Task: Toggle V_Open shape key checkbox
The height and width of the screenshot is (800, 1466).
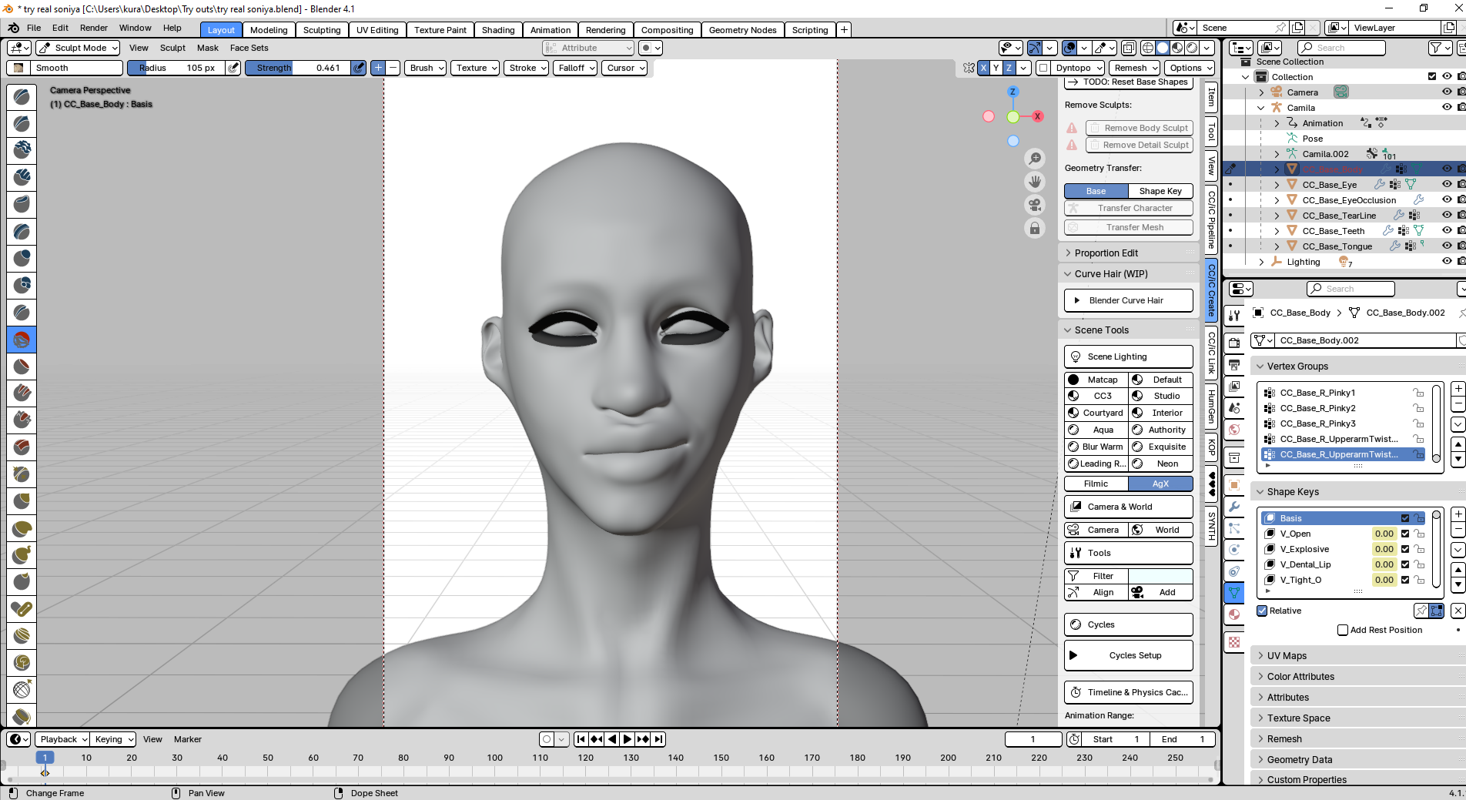Action: [x=1405, y=534]
